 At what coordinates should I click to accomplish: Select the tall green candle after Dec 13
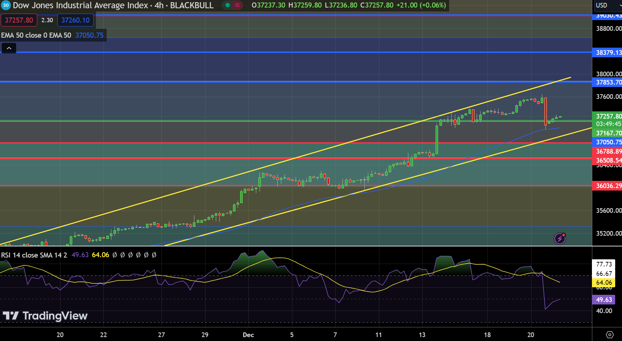(437, 140)
